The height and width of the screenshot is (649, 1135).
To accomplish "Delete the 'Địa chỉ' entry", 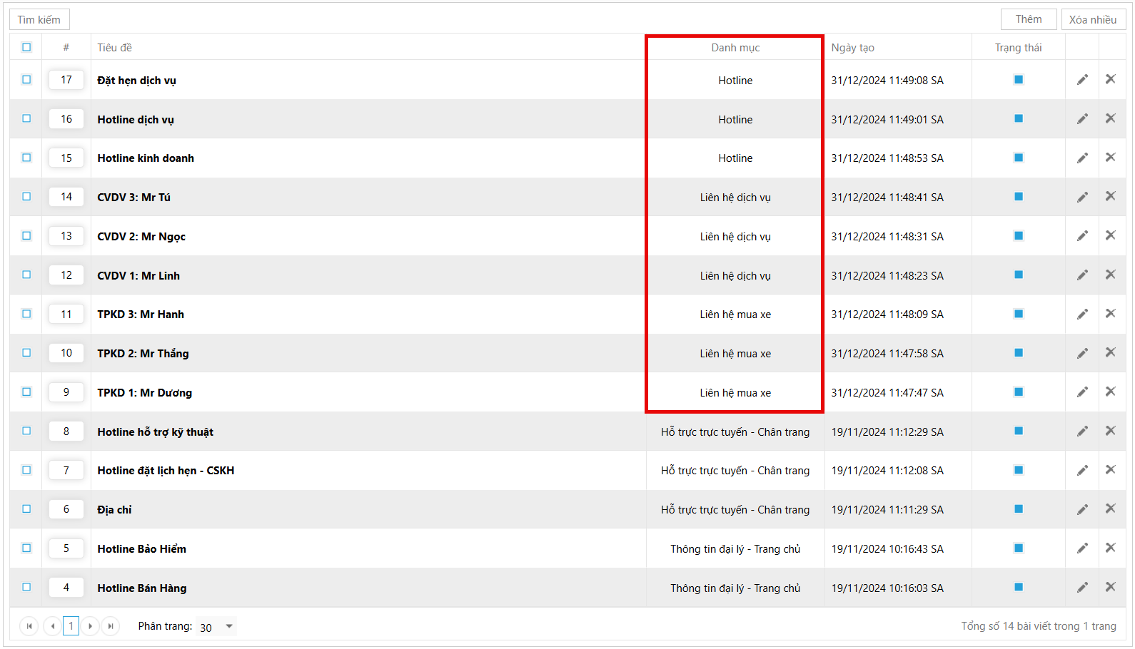I will (1110, 509).
